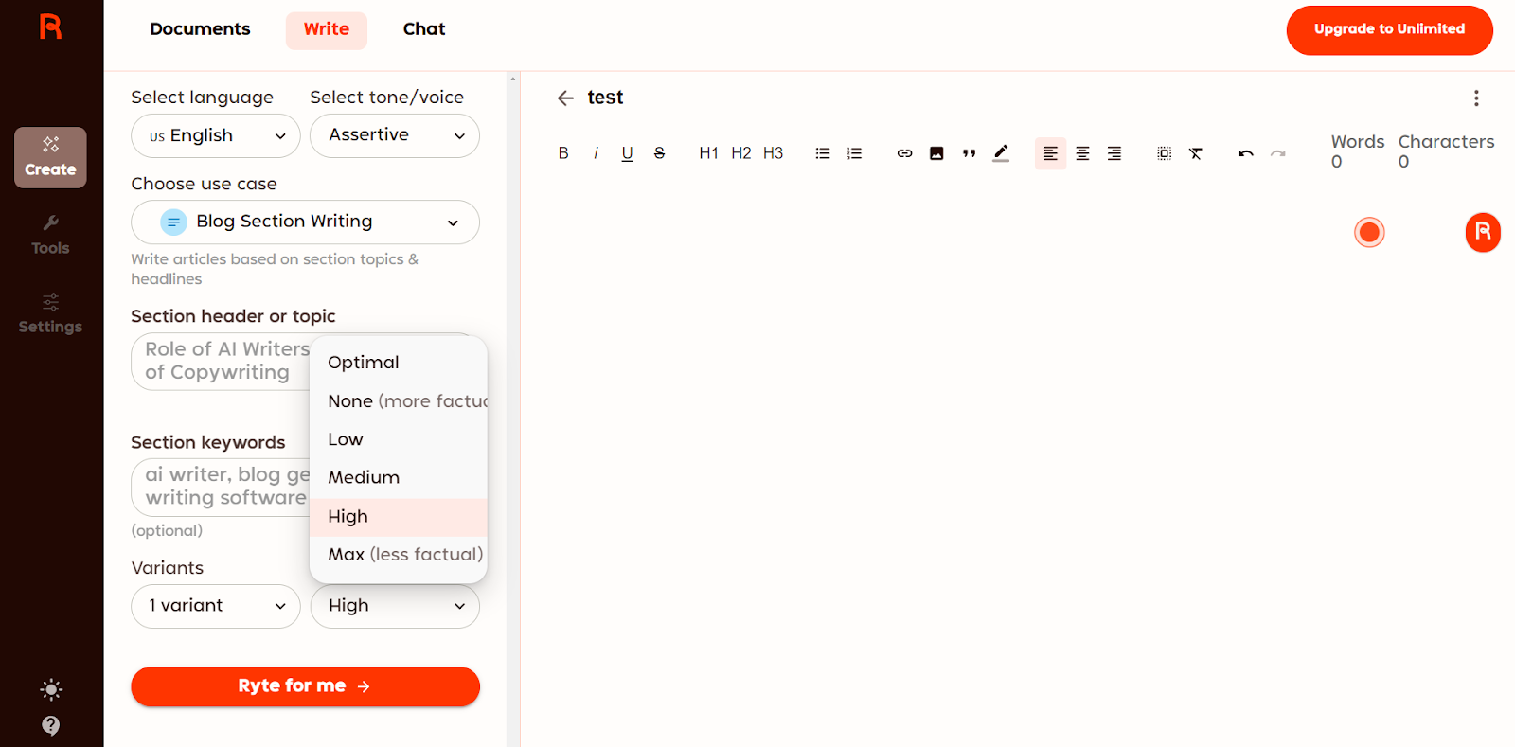Select None (more factual) option
This screenshot has width=1515, height=747.
tap(399, 401)
